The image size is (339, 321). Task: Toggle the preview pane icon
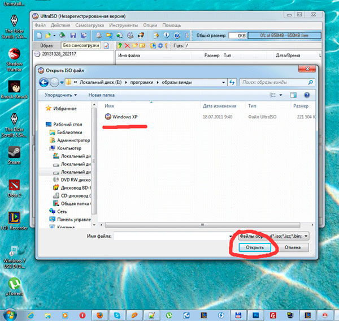pyautogui.click(x=293, y=95)
